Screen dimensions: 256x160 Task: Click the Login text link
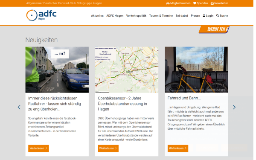pyautogui.click(x=209, y=16)
